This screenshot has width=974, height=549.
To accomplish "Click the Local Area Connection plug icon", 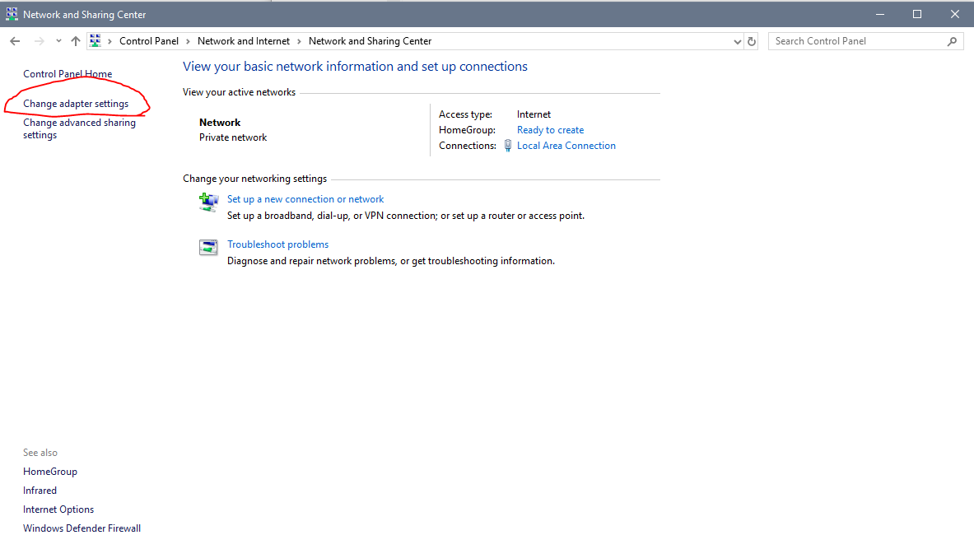I will [507, 146].
